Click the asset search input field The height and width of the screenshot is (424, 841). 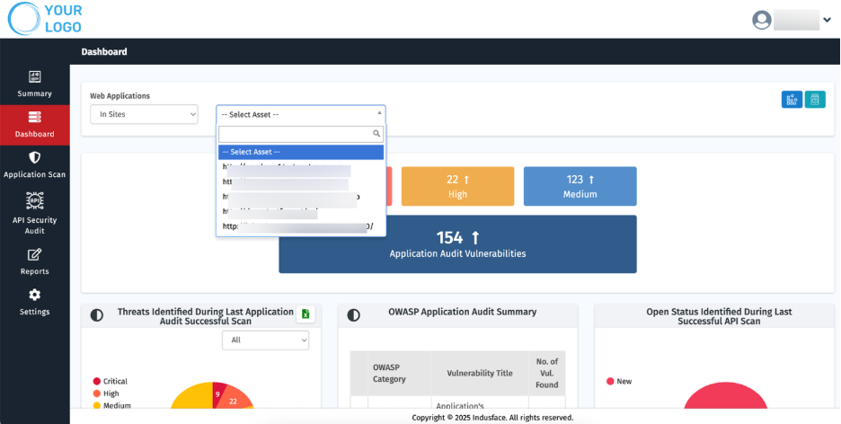(300, 134)
